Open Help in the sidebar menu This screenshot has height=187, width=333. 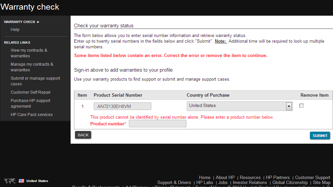15,30
